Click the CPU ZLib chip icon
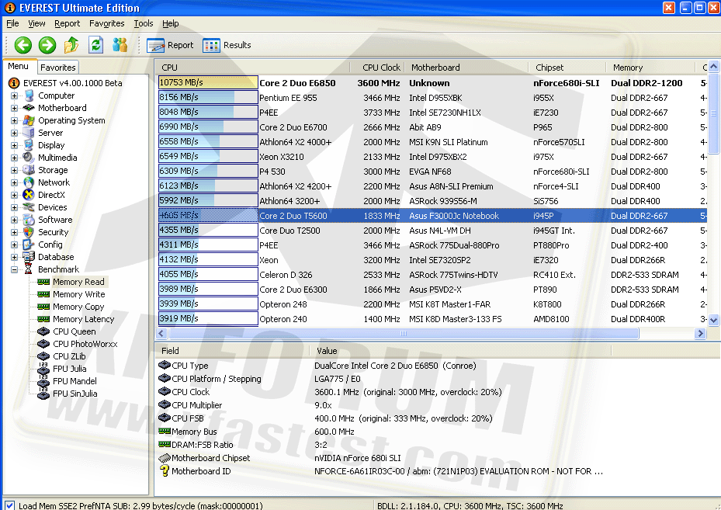 (x=43, y=356)
